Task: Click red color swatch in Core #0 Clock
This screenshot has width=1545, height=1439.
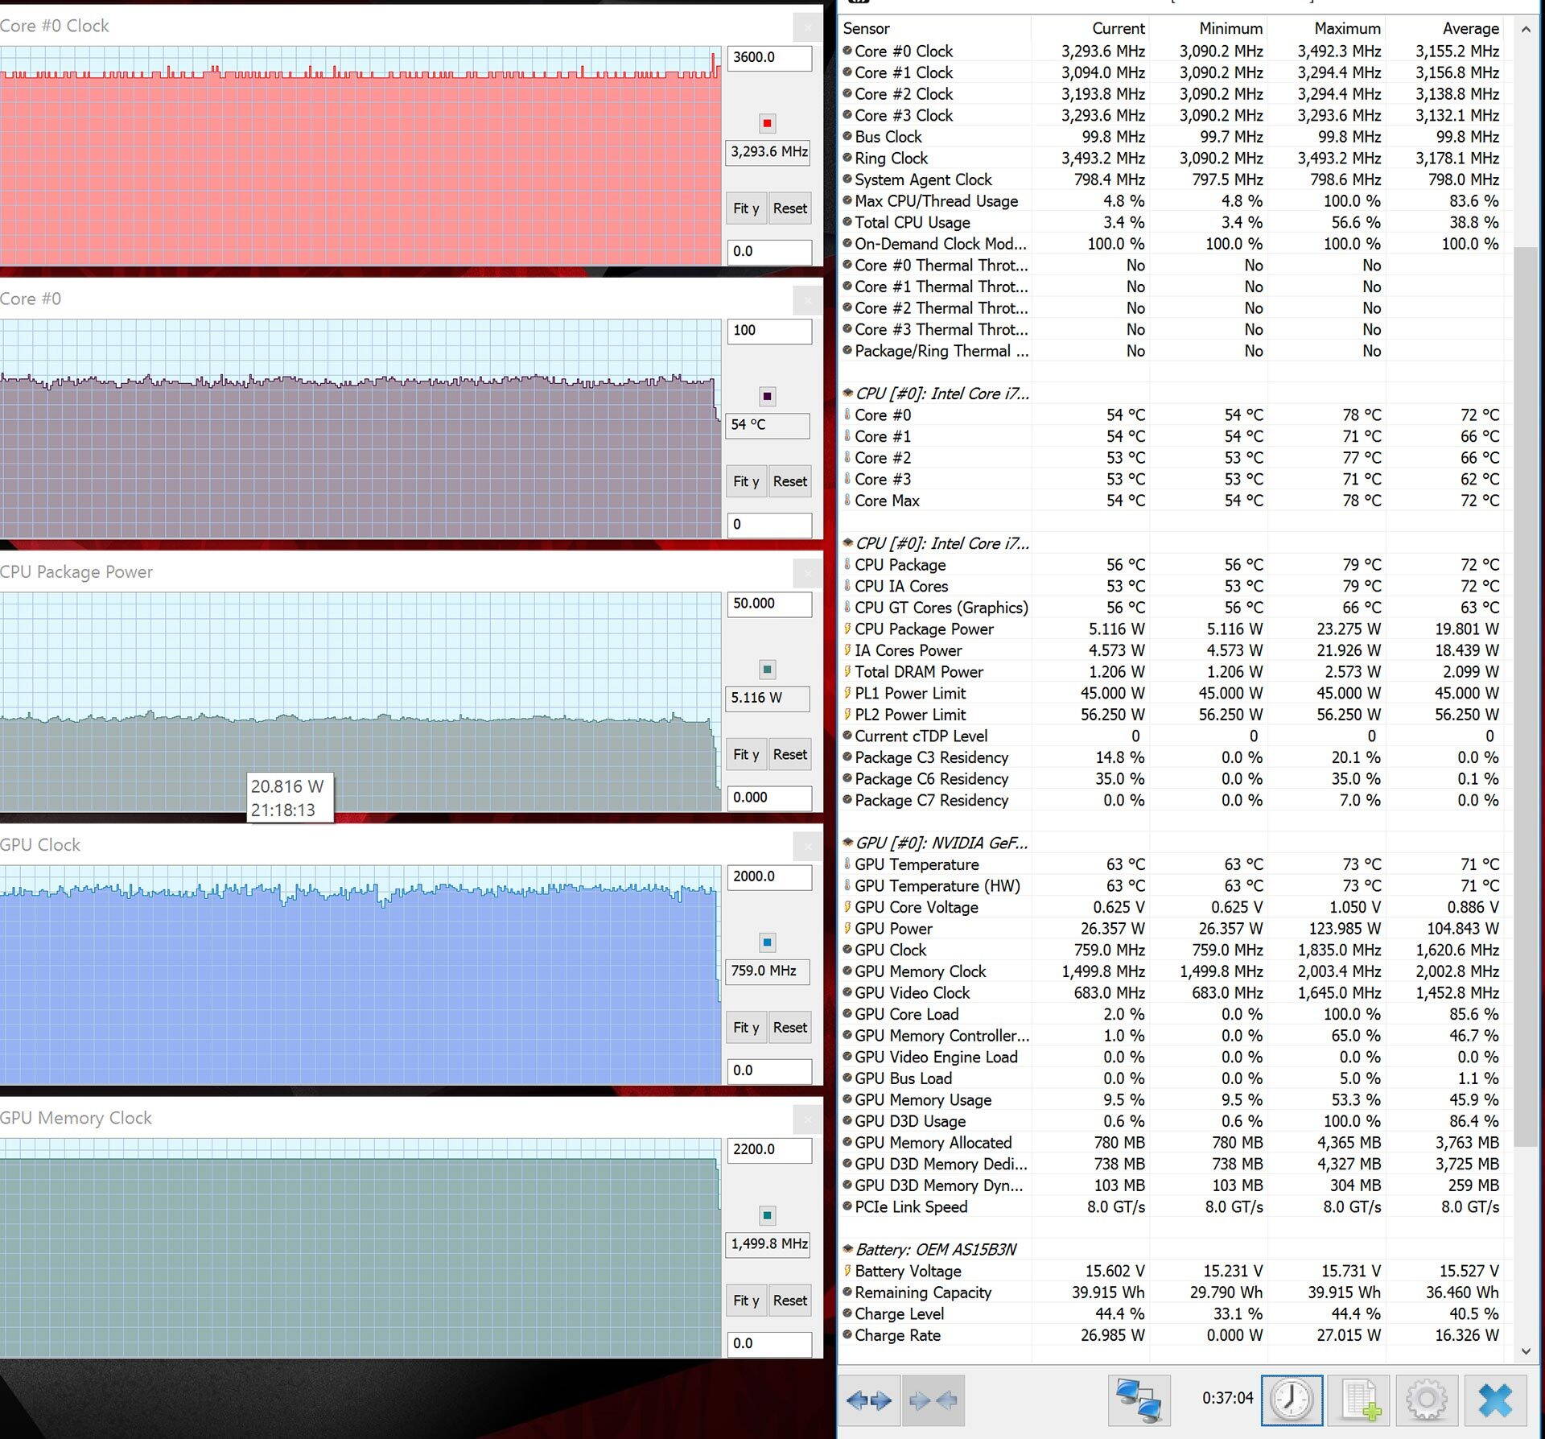Action: [x=767, y=123]
